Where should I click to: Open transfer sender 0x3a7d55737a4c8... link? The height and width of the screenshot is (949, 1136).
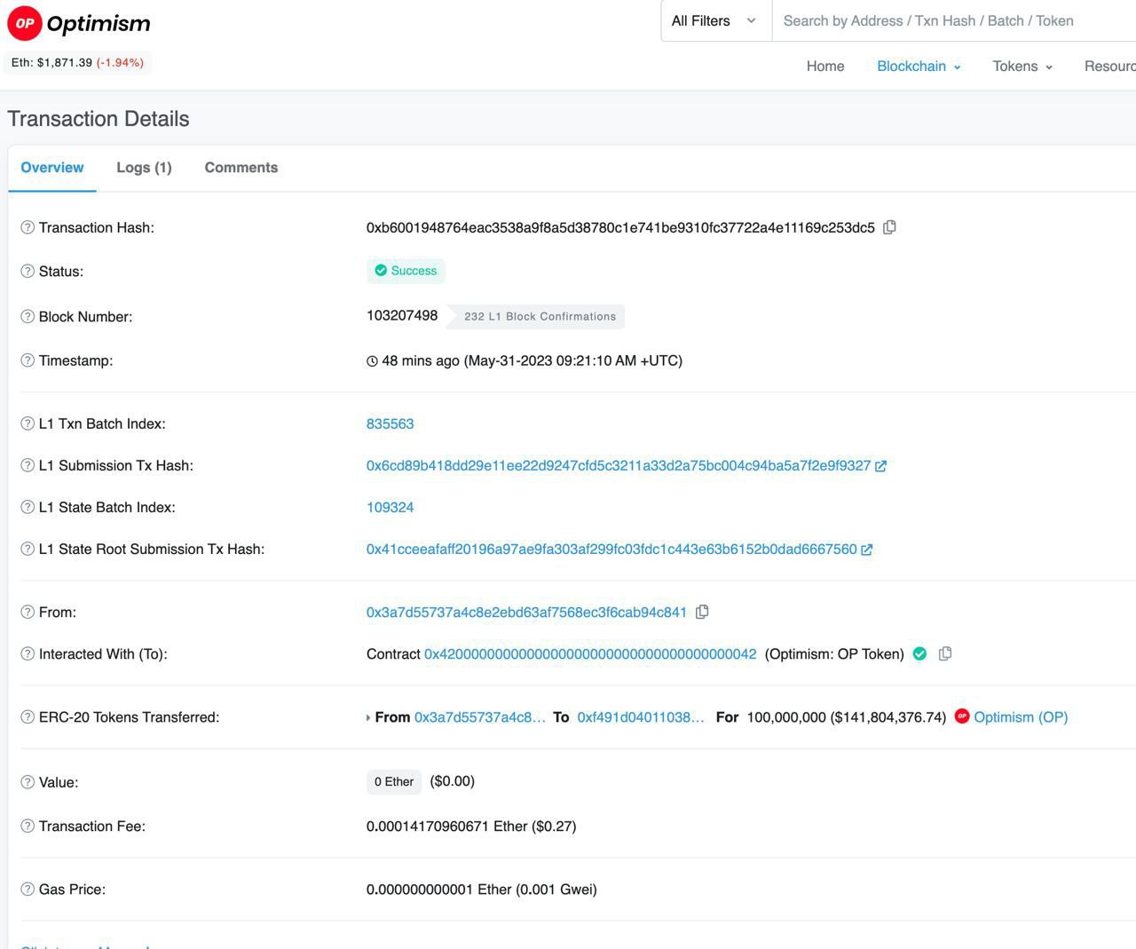pyautogui.click(x=480, y=716)
